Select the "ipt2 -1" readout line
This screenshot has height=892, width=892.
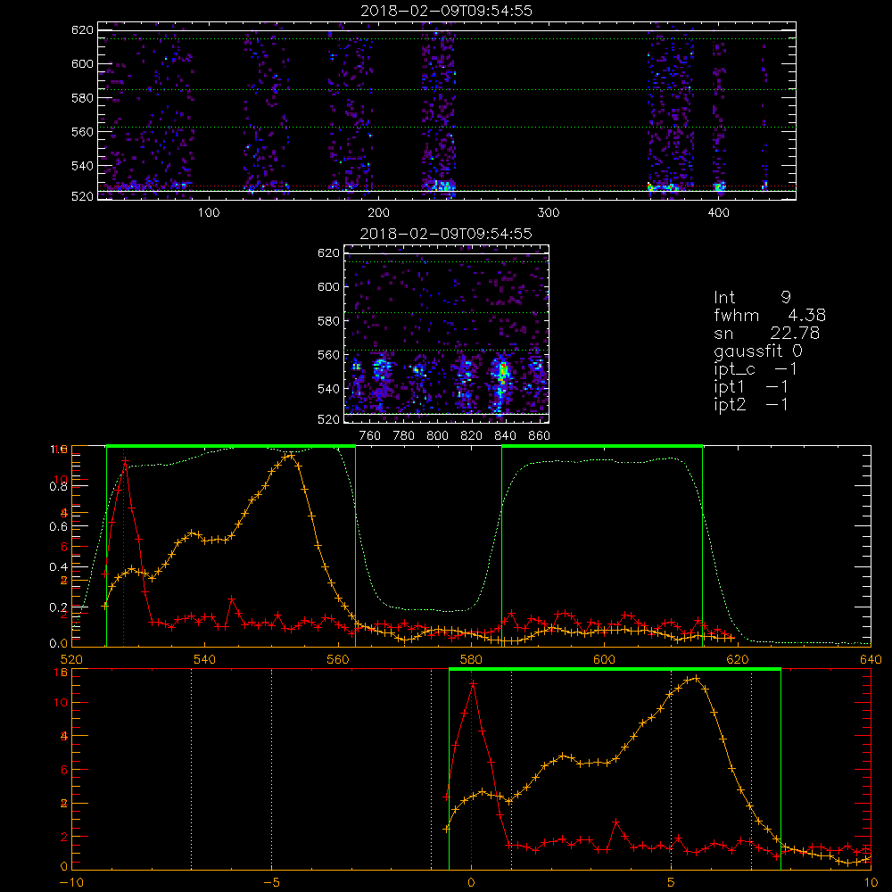click(751, 404)
